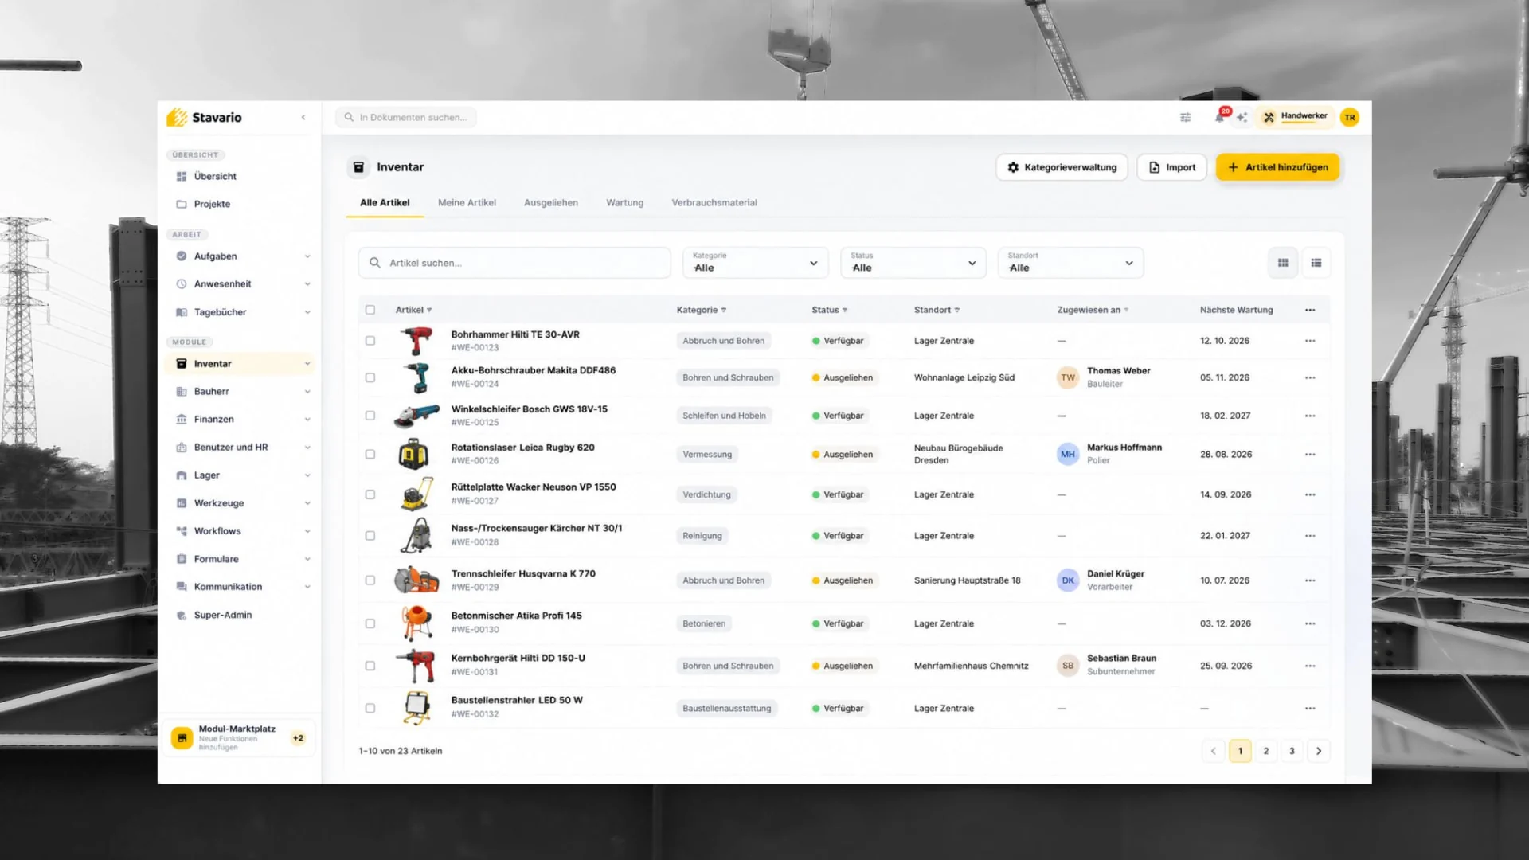
Task: Focus the Artikel suchen search field
Action: click(x=514, y=263)
